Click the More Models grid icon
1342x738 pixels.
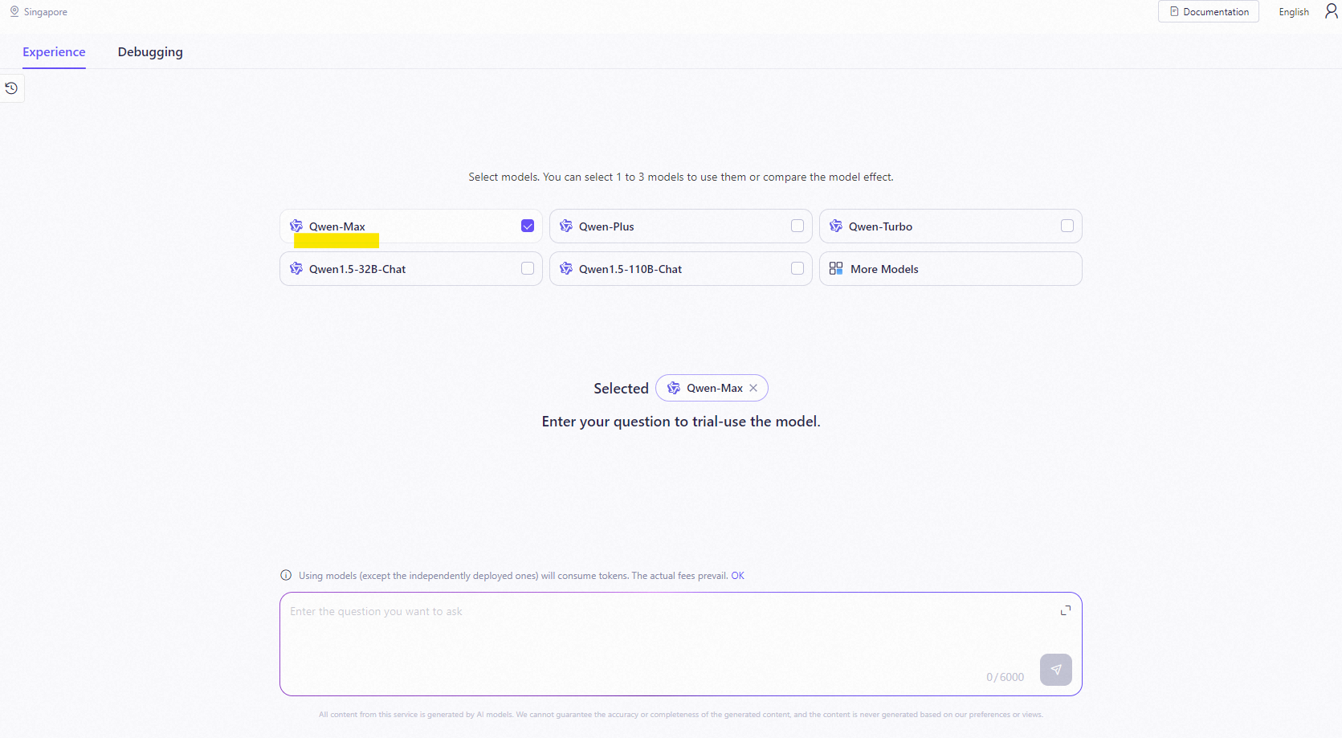tap(836, 268)
